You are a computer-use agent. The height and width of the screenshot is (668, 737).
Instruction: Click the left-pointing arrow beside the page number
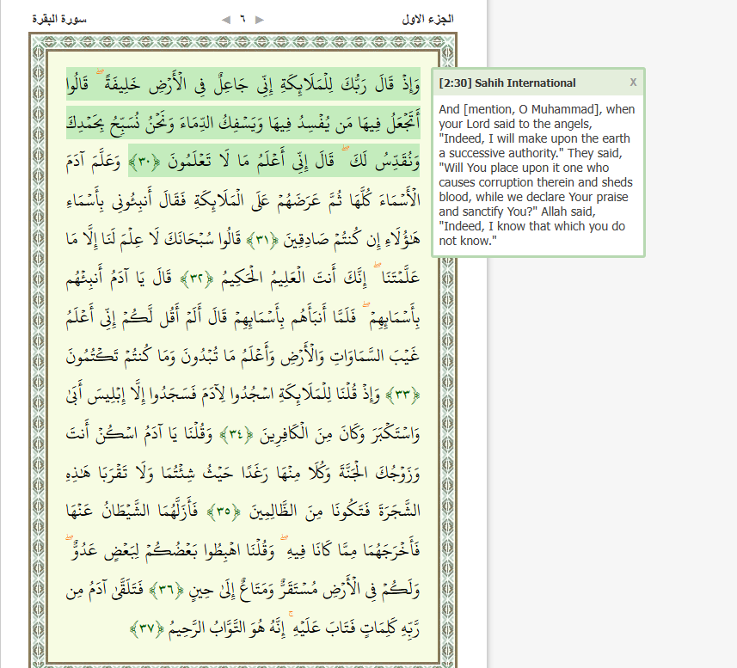click(226, 20)
